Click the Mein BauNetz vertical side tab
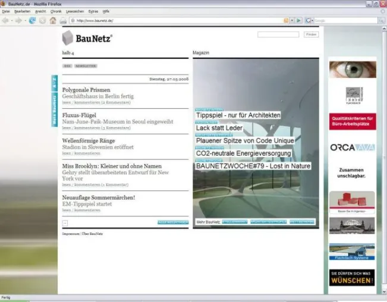 [x=55, y=110]
